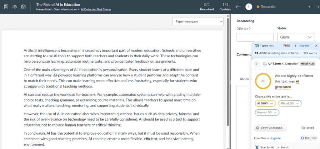Select the Scan for AI tab

point(265,147)
